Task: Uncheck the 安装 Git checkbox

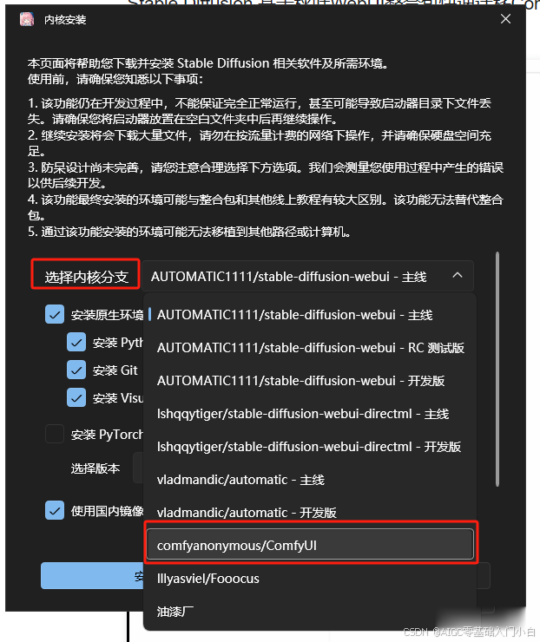Action: tap(76, 370)
